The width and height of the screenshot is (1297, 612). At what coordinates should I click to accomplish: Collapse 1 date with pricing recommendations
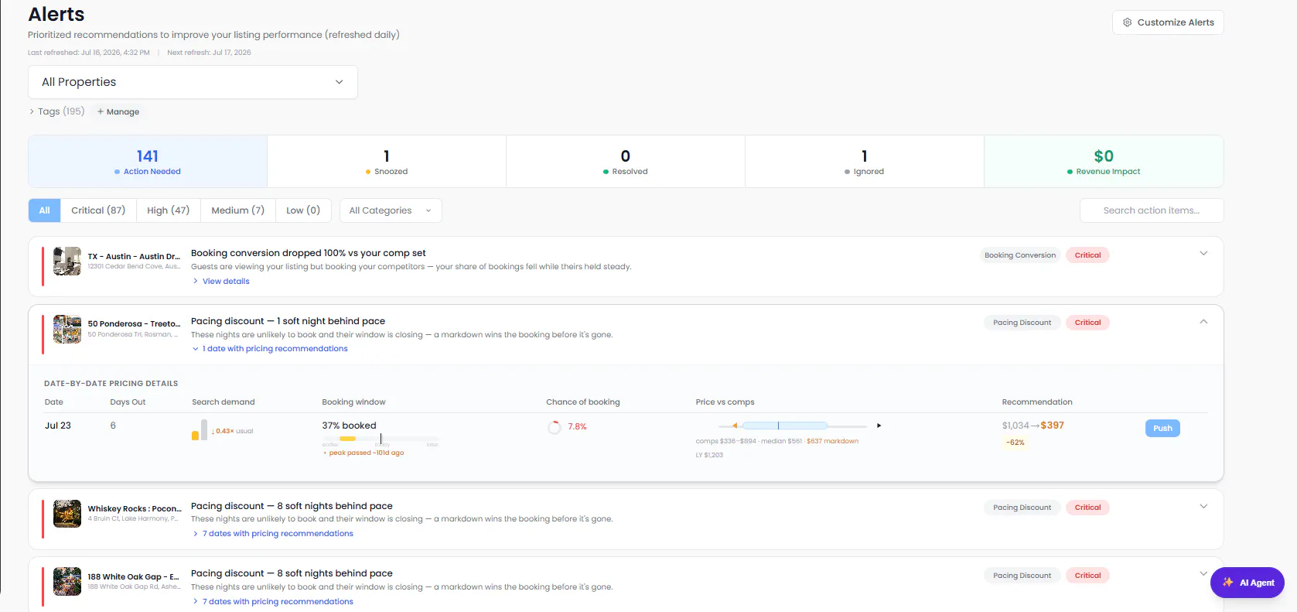point(271,349)
